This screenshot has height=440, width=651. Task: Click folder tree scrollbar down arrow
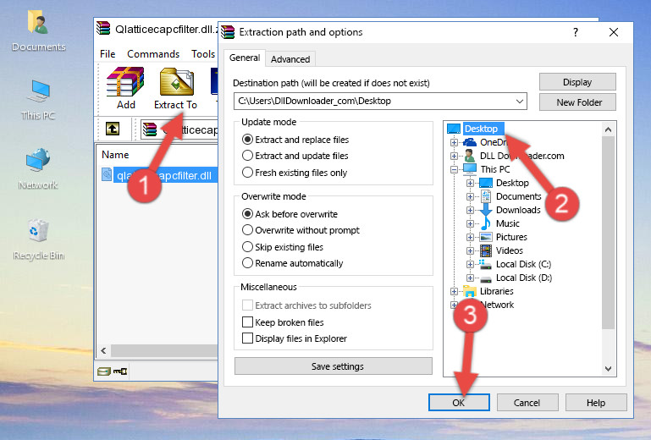tap(608, 369)
